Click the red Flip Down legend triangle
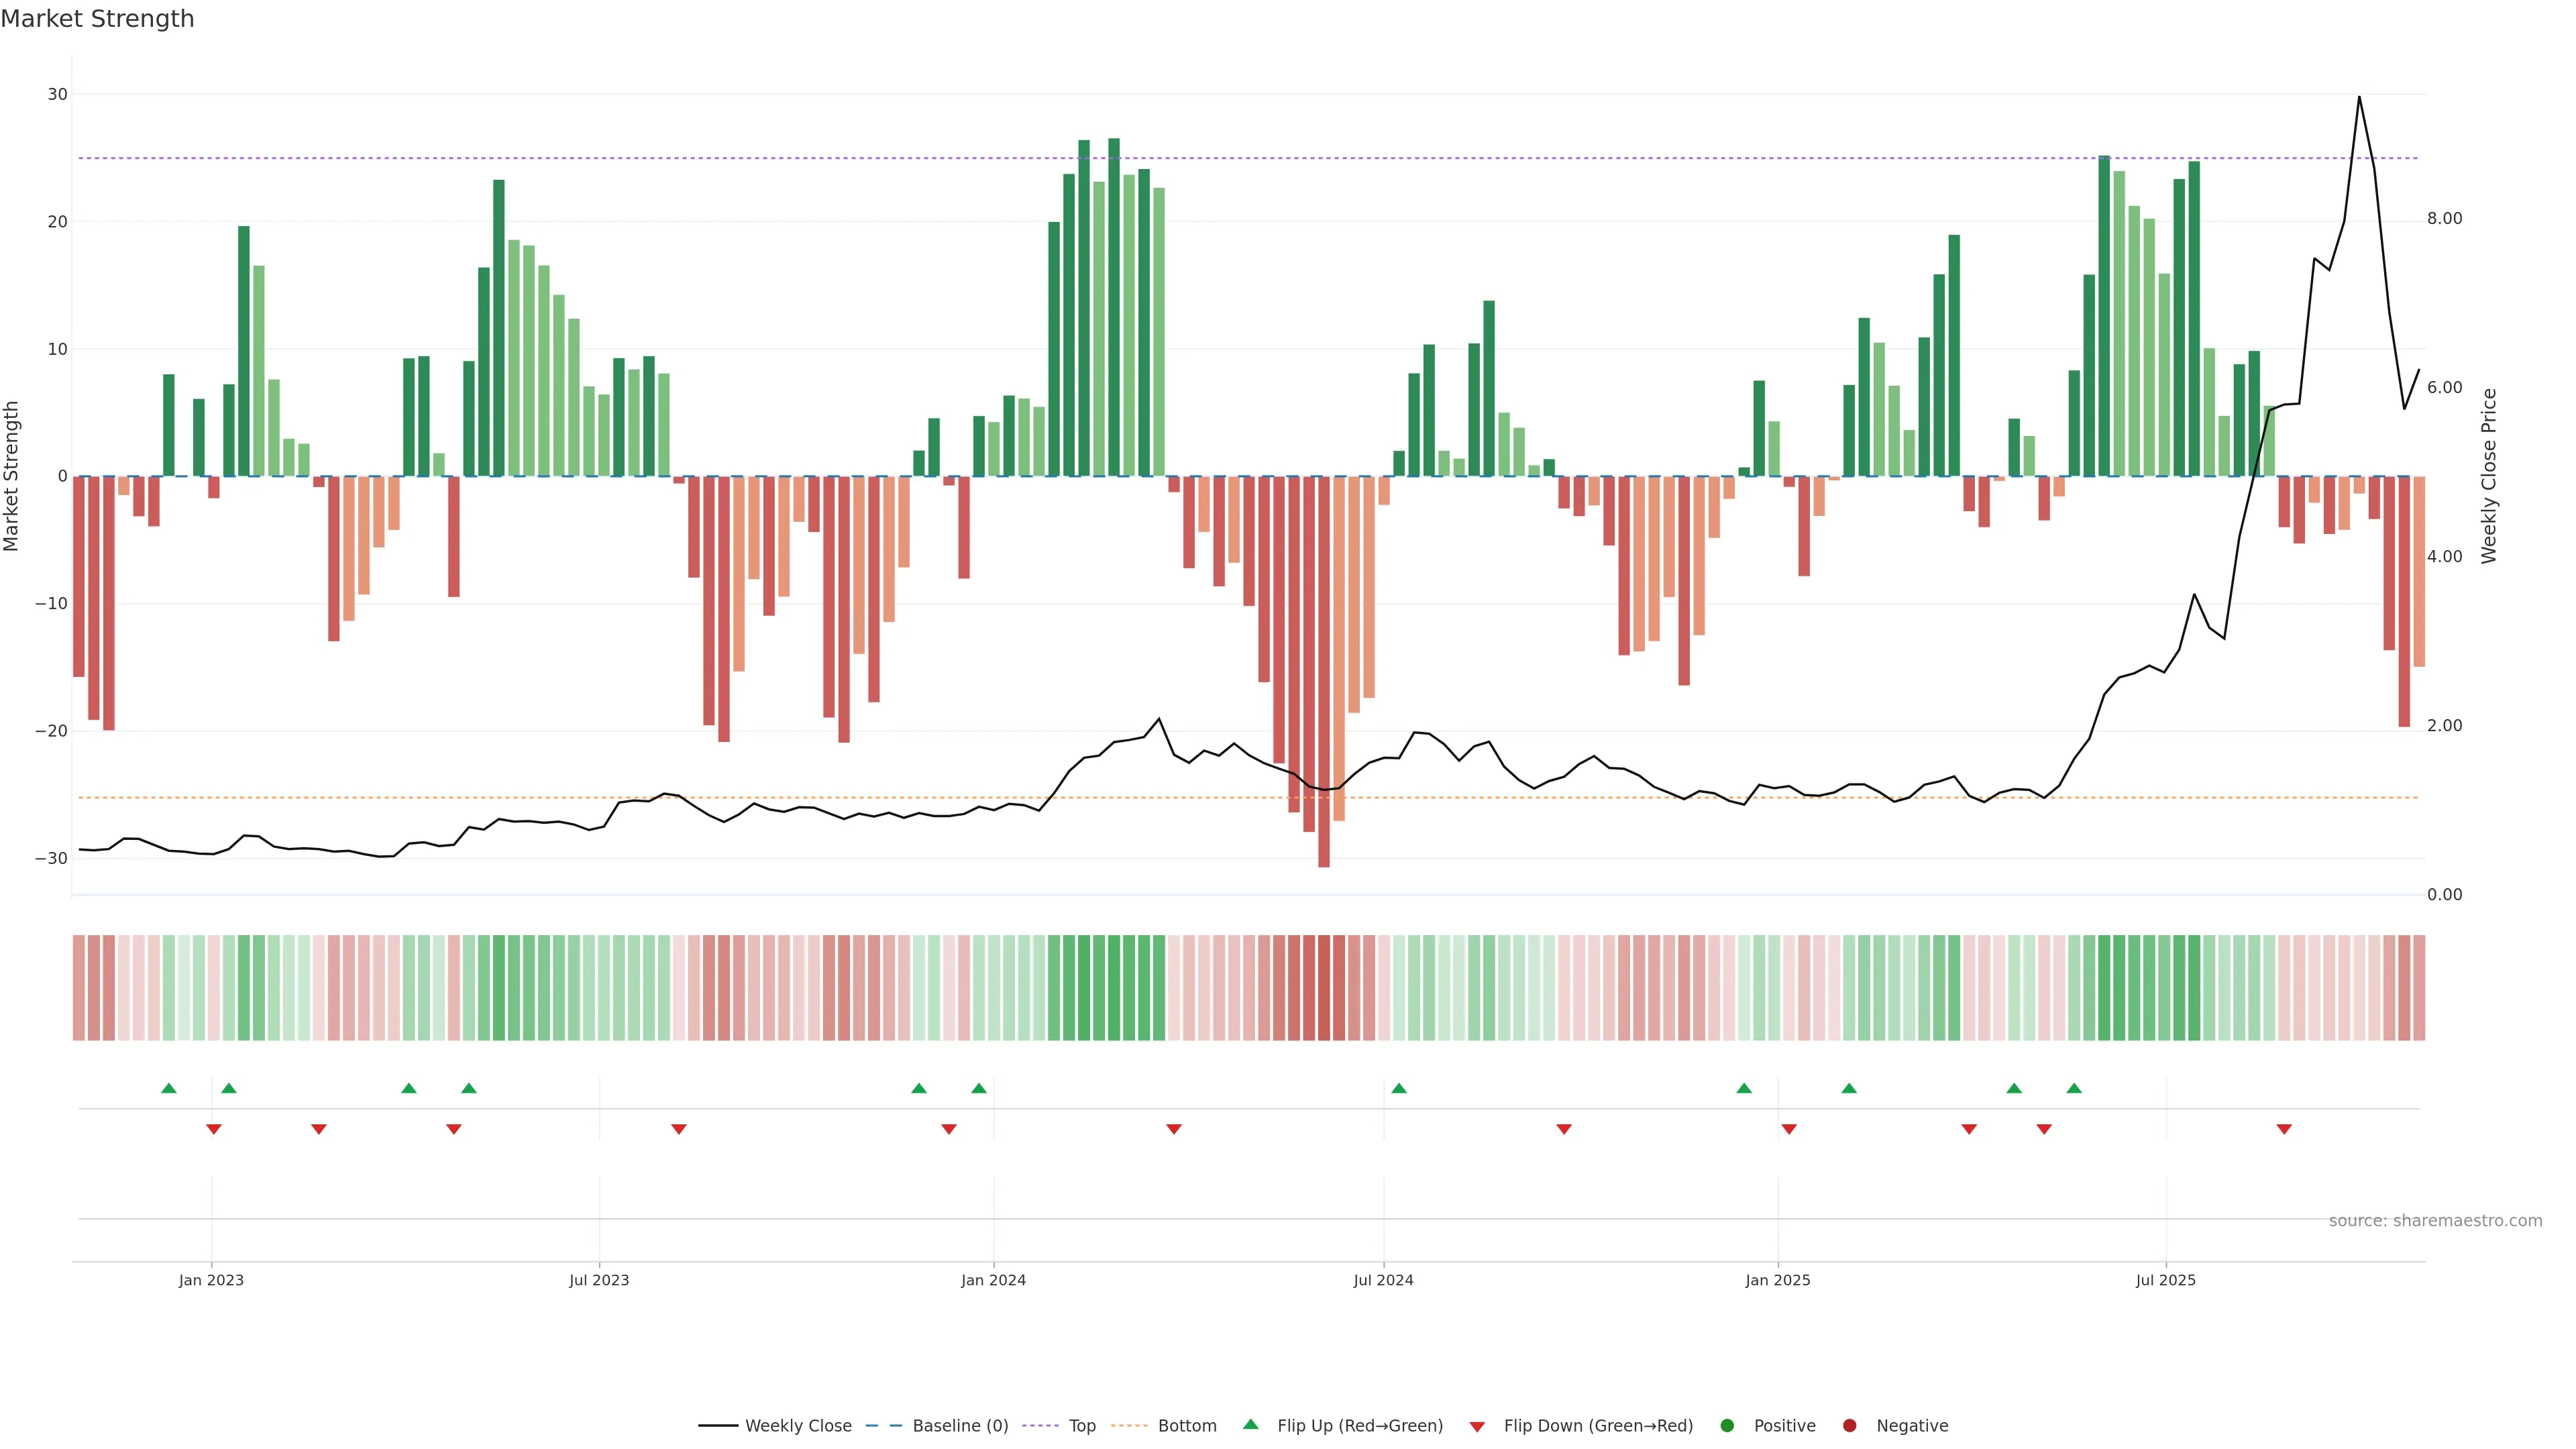Image resolution: width=2576 pixels, height=1449 pixels. coord(1477,1426)
